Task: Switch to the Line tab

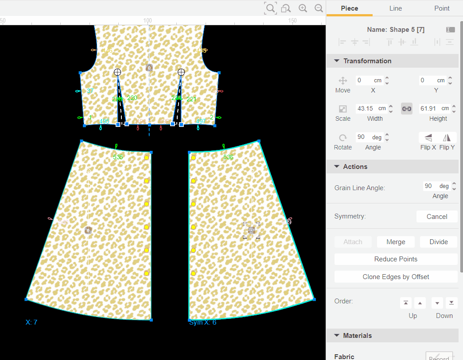Action: click(396, 8)
